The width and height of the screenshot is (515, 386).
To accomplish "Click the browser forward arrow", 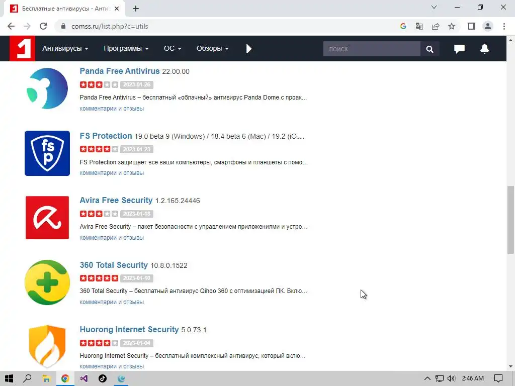I will click(27, 26).
